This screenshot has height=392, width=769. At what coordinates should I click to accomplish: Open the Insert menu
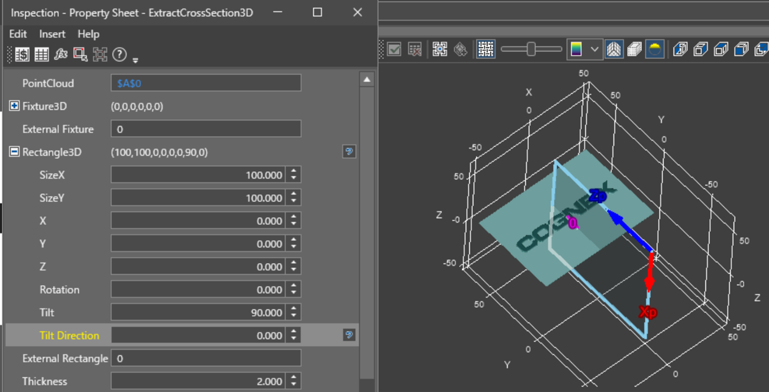(x=52, y=34)
